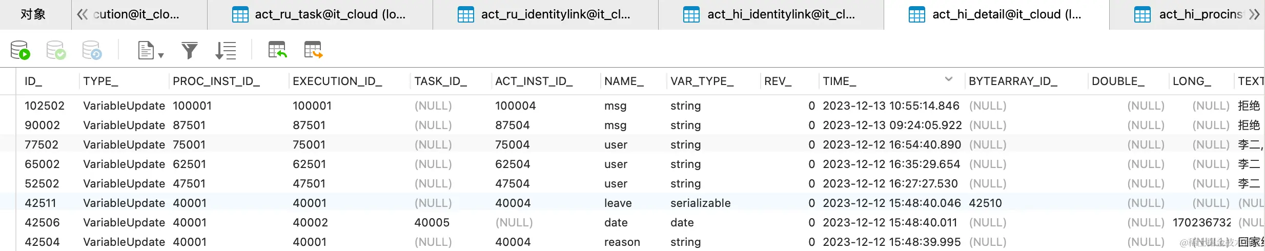Toggle sort arrow on TIME_ column
Screen dimensions: 1265x251
[x=949, y=79]
